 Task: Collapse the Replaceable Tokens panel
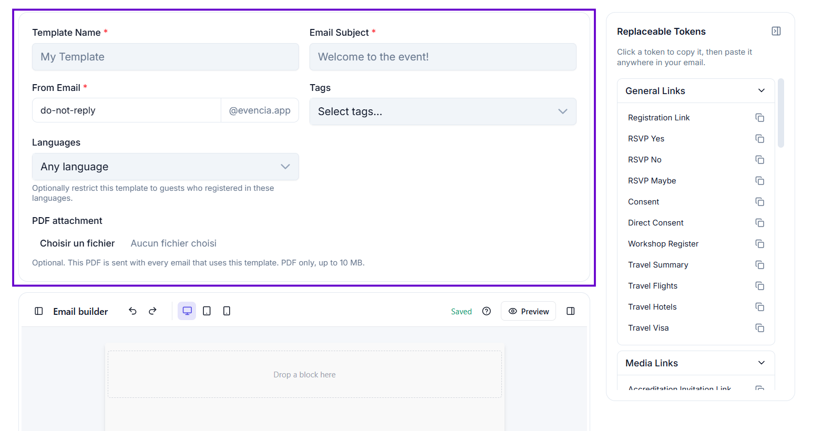tap(776, 31)
